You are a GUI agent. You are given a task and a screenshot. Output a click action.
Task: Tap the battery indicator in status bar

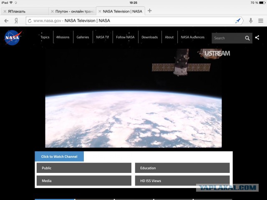click(262, 2)
